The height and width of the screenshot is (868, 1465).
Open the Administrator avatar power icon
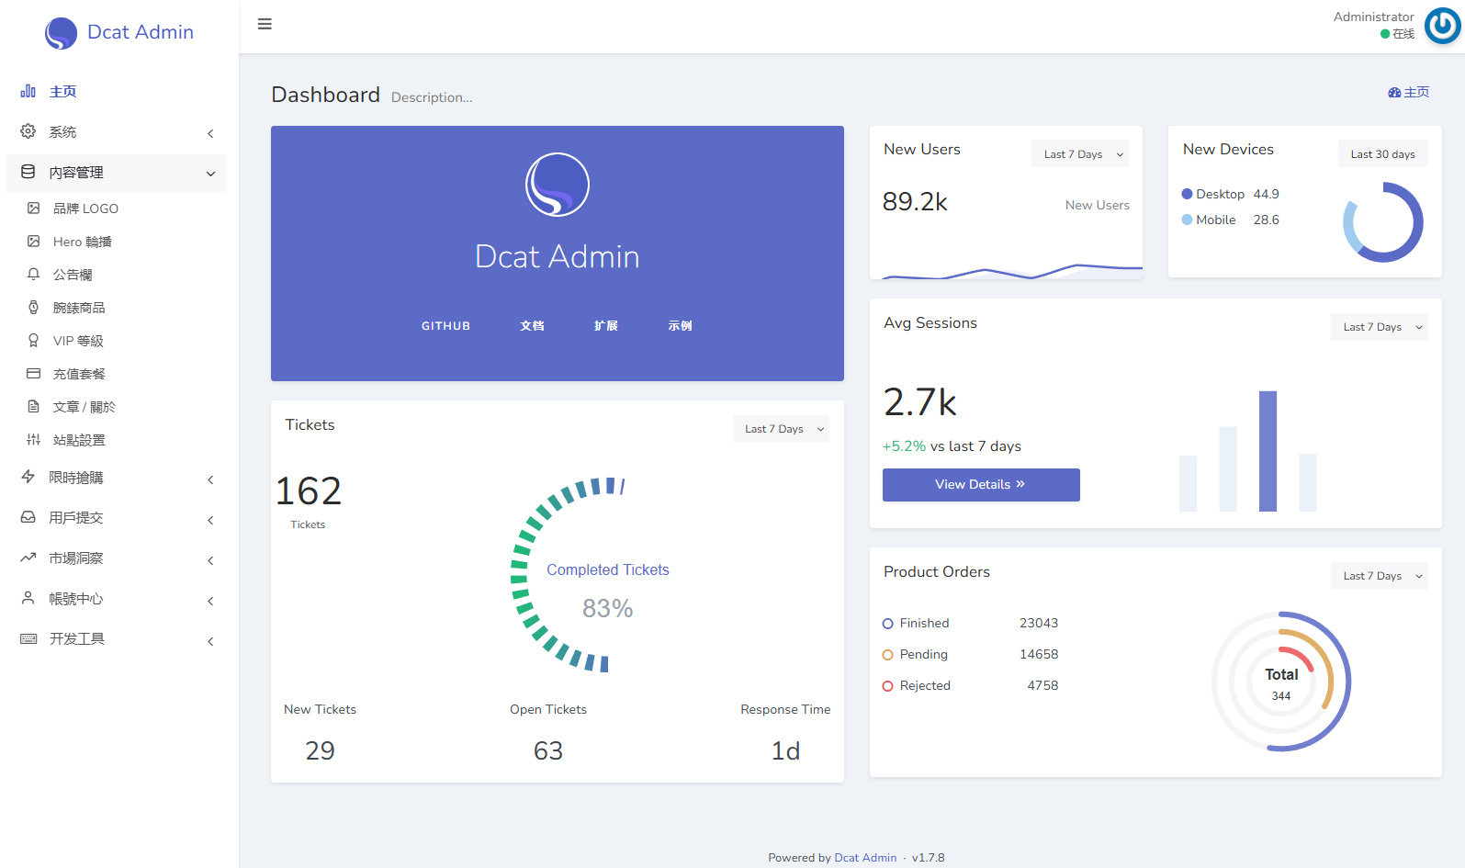[x=1442, y=26]
